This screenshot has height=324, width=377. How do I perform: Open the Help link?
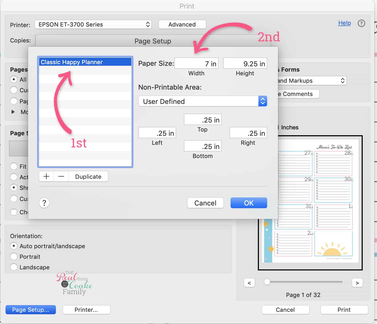[x=344, y=23]
